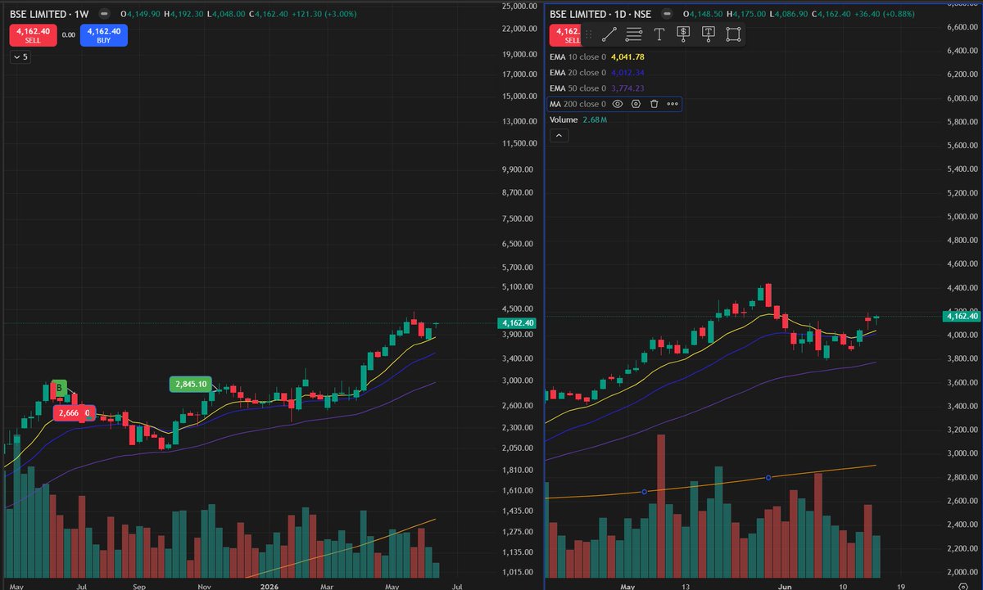Click the 3,774.23 EMA 50 value
The image size is (983, 590).
629,88
